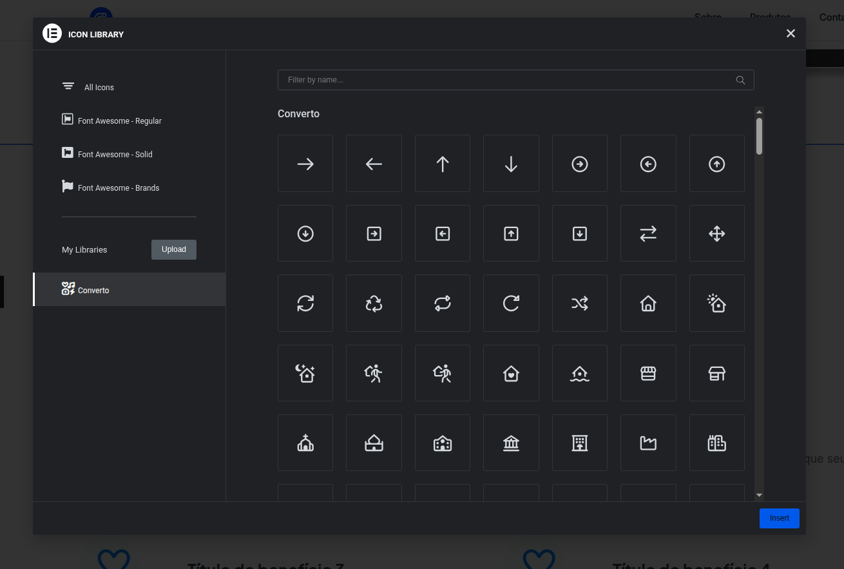Pick the circled left arrow icon

(648, 164)
